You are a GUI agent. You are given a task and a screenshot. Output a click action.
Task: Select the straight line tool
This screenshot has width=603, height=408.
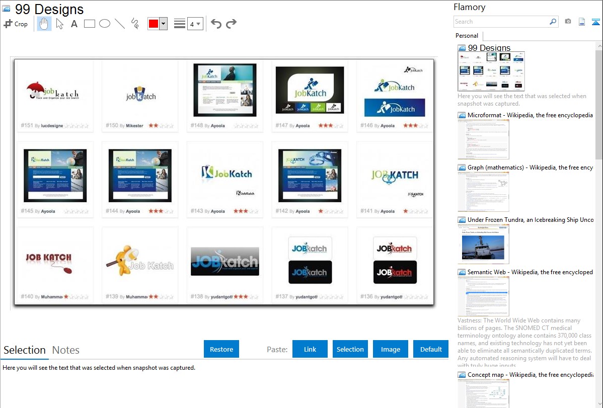tap(120, 24)
